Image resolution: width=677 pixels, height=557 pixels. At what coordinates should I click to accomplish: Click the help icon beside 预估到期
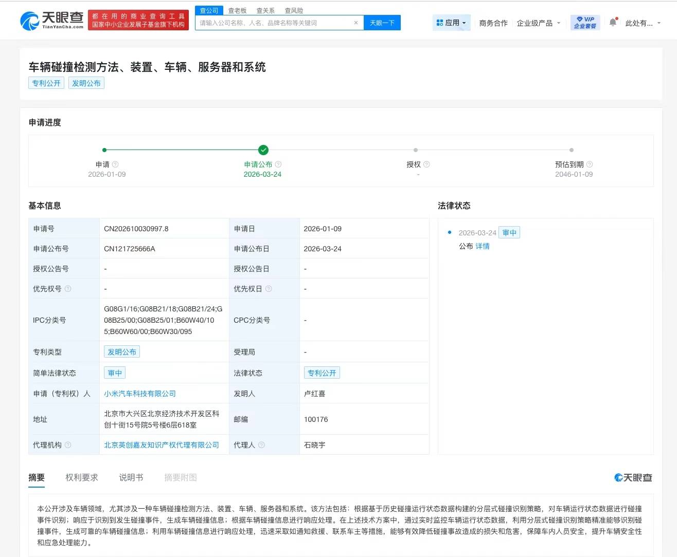[x=590, y=164]
